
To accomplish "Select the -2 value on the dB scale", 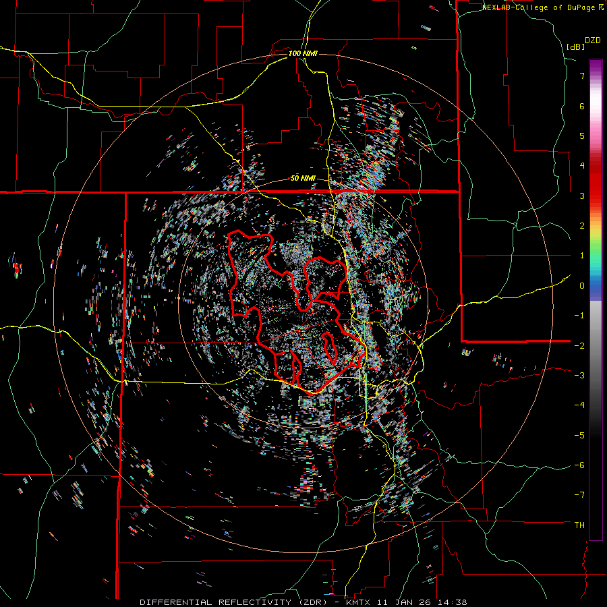I will click(579, 345).
